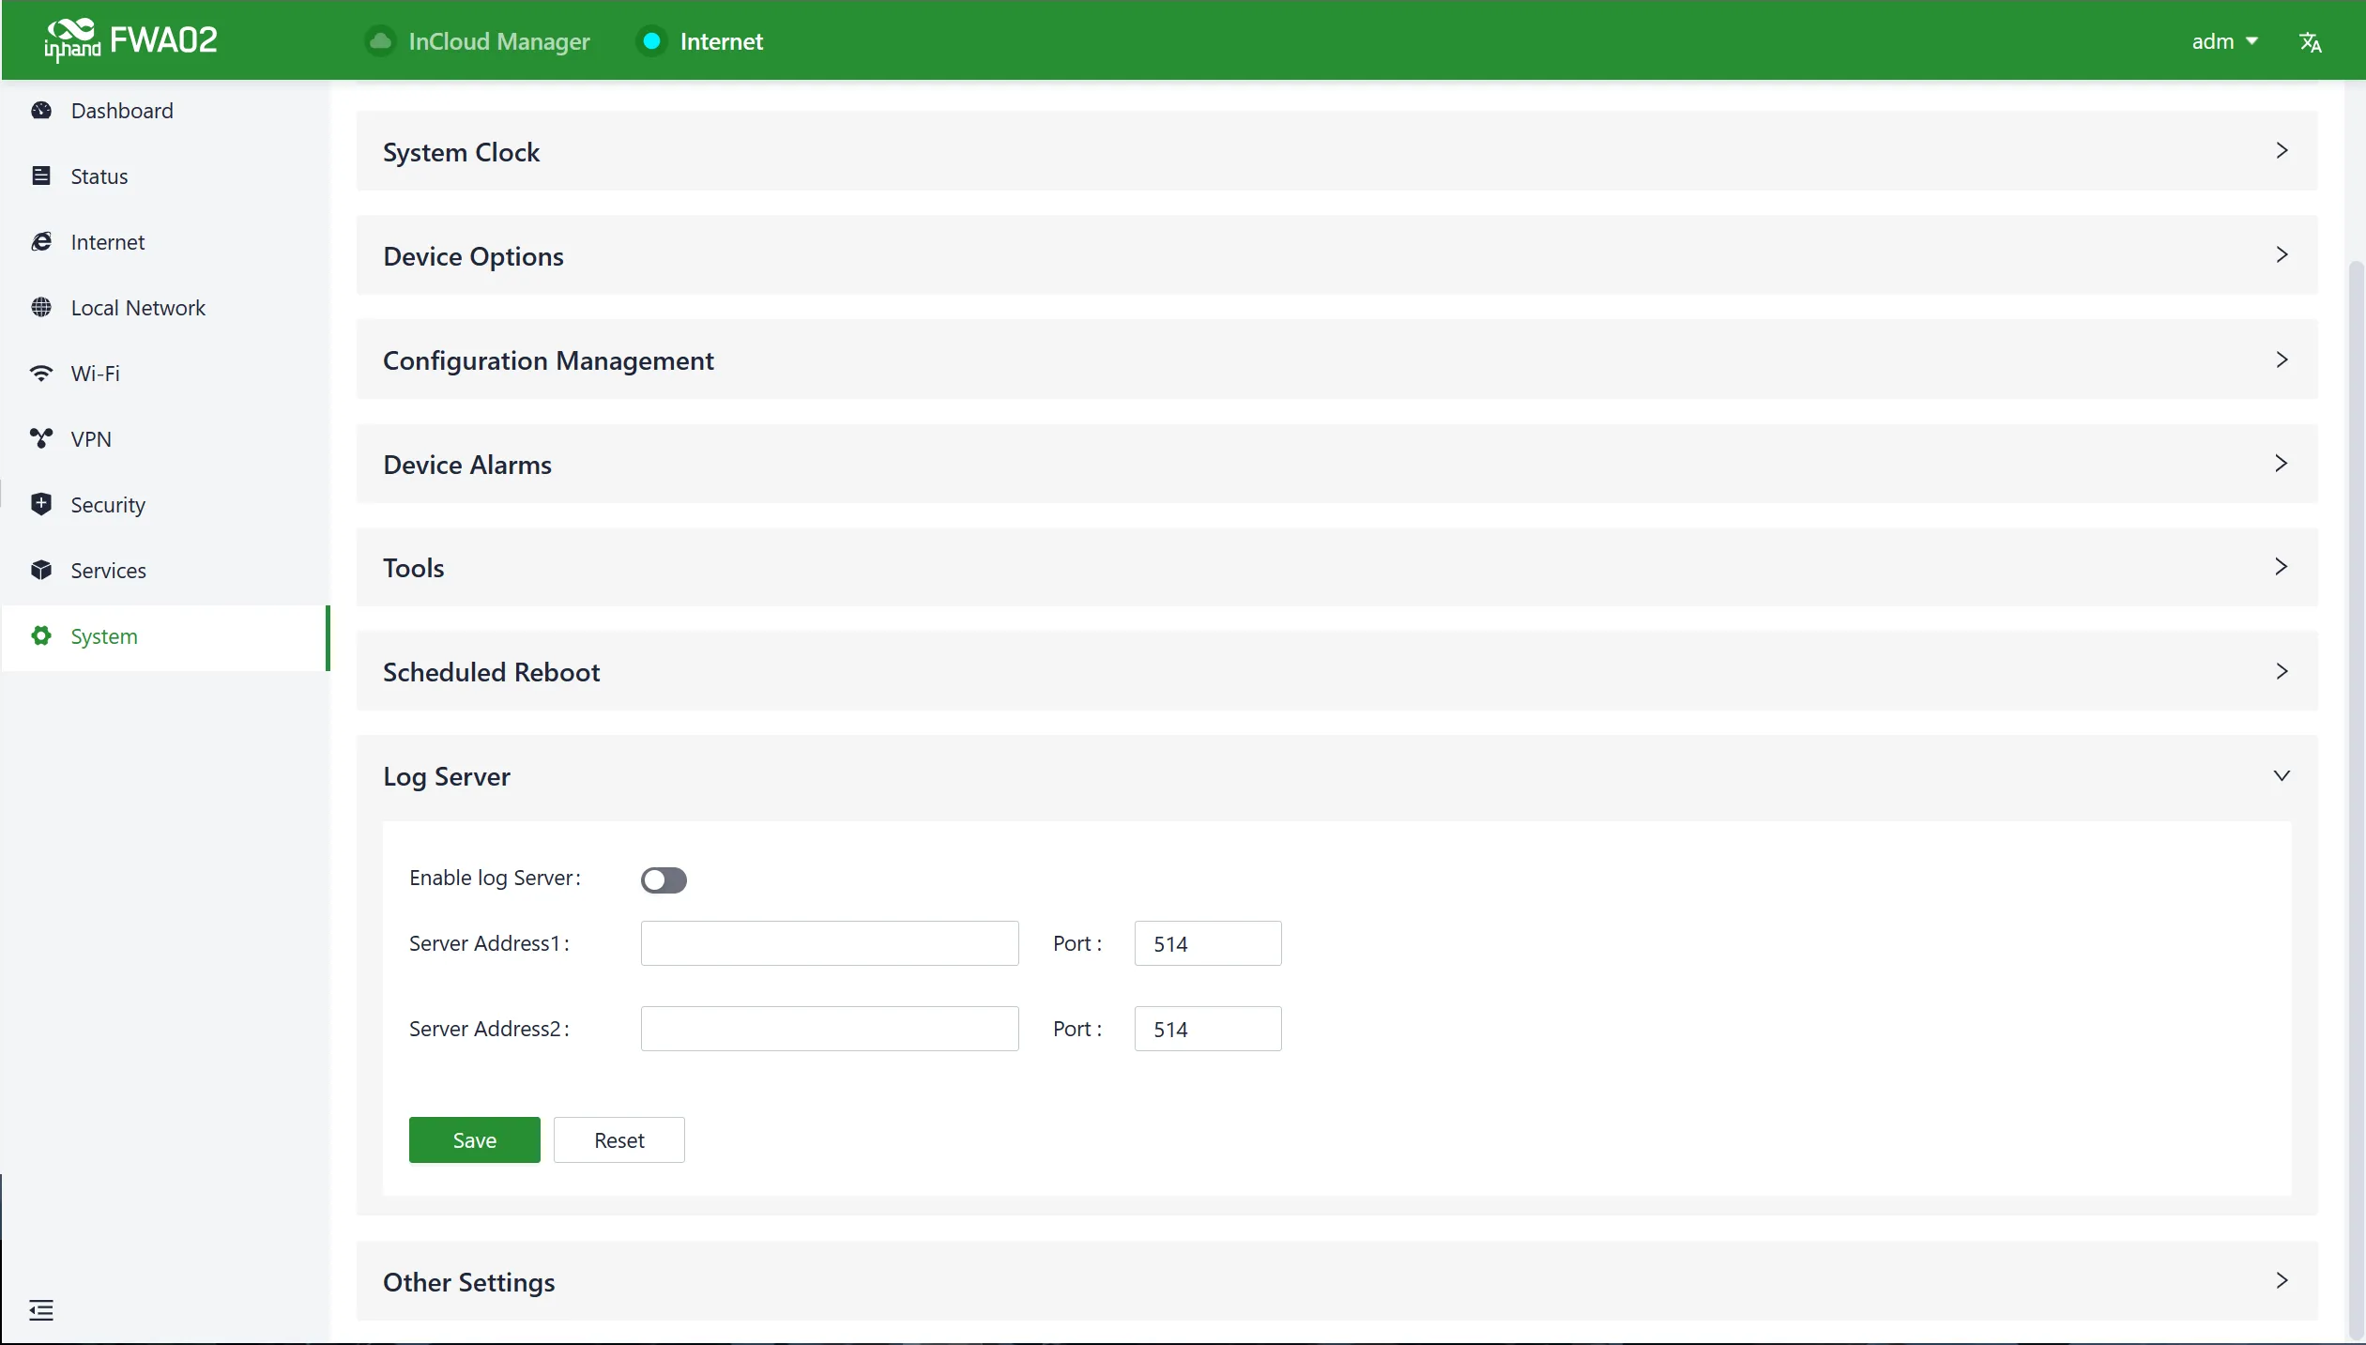The height and width of the screenshot is (1345, 2366).
Task: Focus the Server Address2 input field
Action: click(830, 1029)
